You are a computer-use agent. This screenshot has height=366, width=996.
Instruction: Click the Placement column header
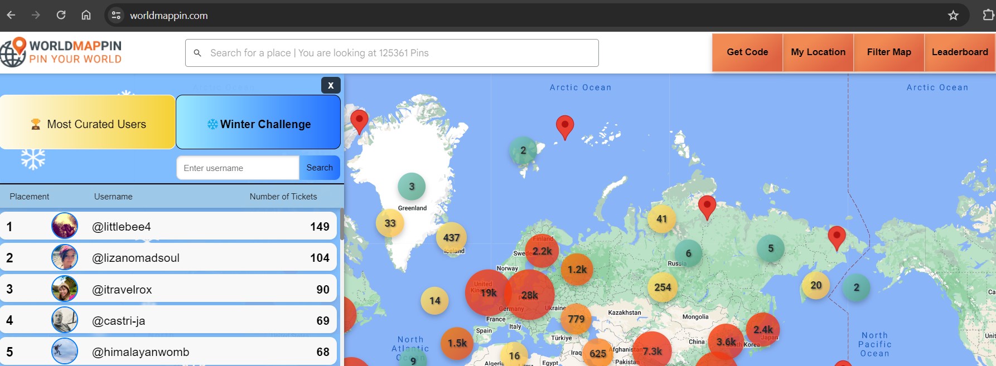(x=29, y=197)
